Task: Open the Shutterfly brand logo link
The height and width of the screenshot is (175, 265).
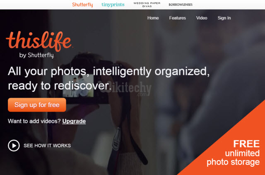Action: [x=82, y=5]
